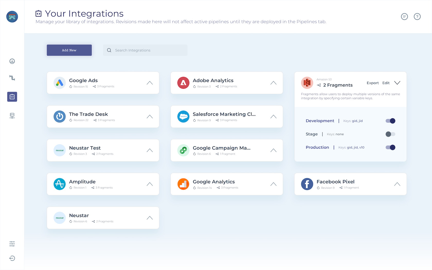Select the Integrations icon in sidebar

point(12,97)
